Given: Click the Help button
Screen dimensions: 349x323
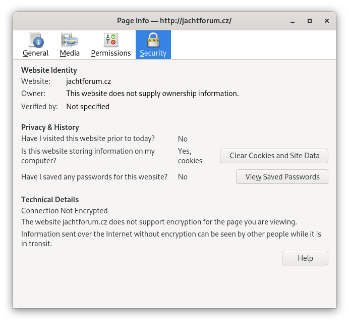Looking at the screenshot, I should pos(305,258).
